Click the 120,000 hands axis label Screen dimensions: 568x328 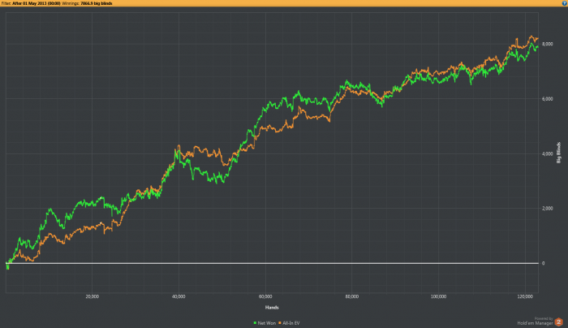coord(525,296)
